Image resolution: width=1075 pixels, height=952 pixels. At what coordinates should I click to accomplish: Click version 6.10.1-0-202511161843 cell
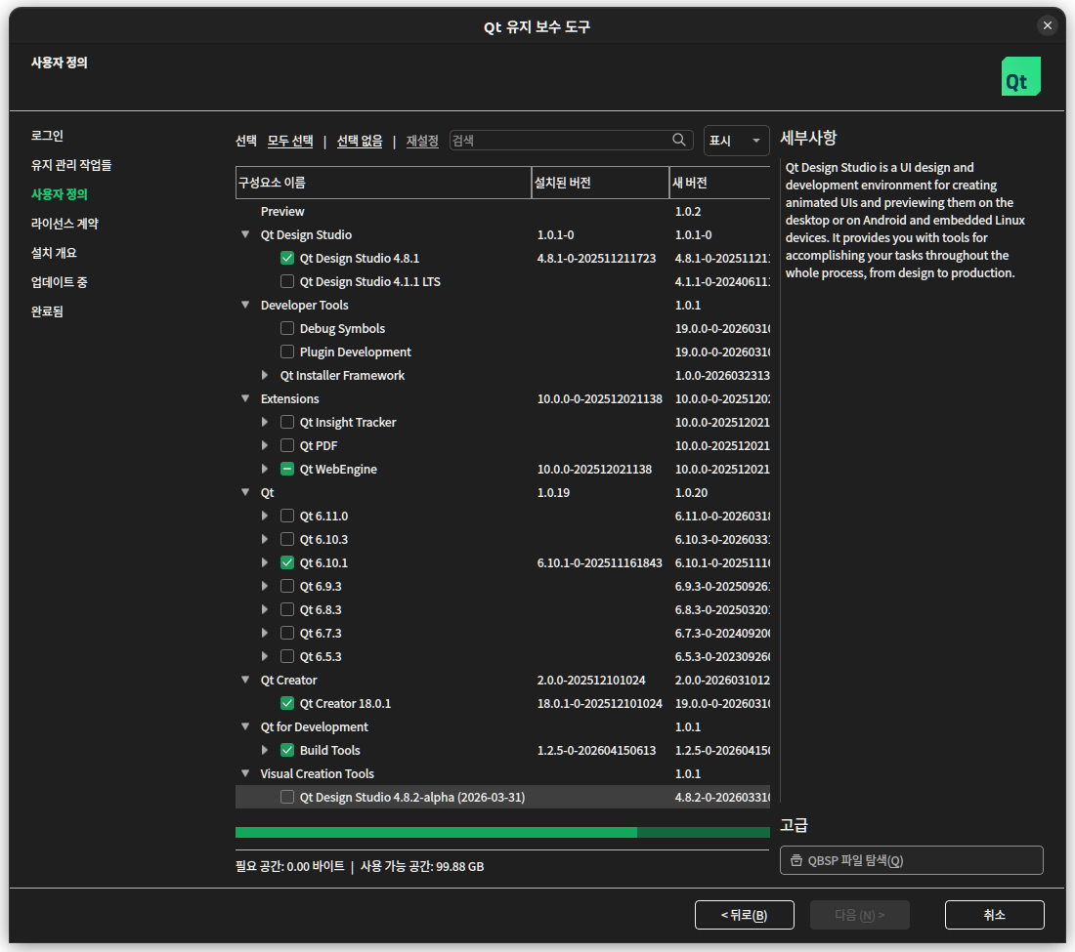point(600,562)
